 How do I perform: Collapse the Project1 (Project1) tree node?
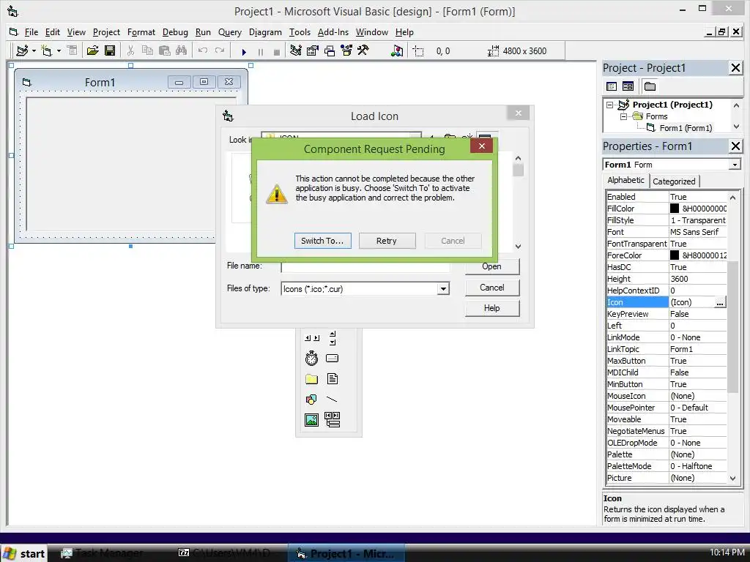609,105
